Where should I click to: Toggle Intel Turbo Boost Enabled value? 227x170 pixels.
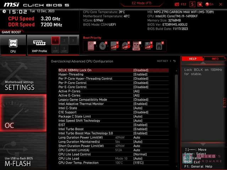point(140,129)
